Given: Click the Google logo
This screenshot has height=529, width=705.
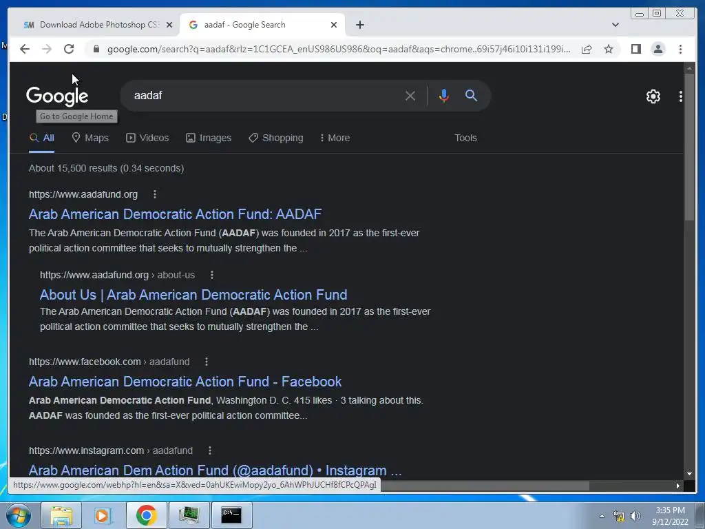Looking at the screenshot, I should [x=57, y=96].
